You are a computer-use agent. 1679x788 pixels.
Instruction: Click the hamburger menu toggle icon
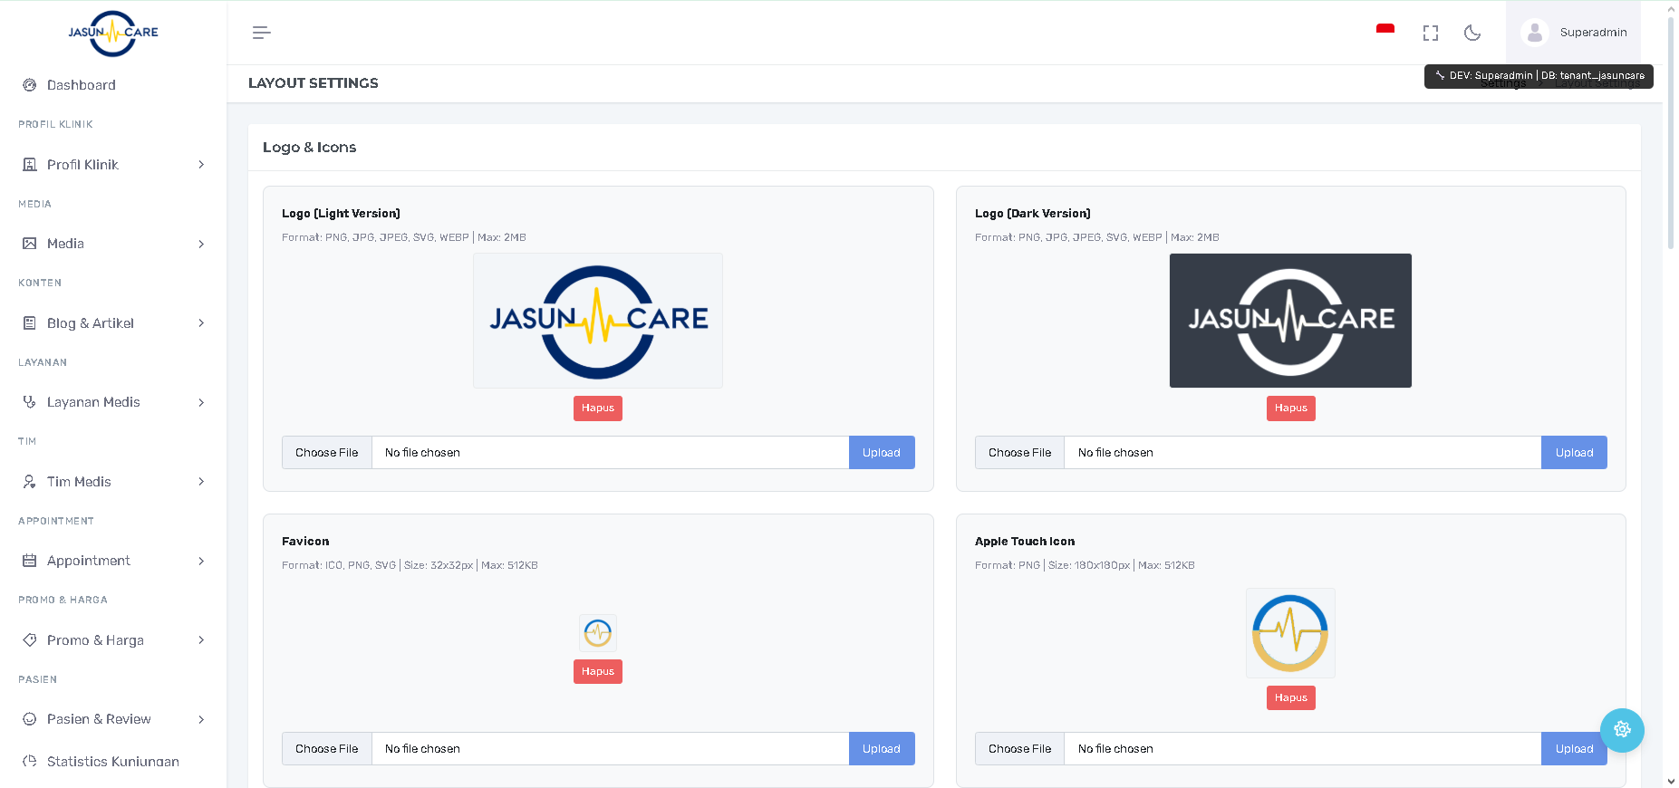[261, 33]
